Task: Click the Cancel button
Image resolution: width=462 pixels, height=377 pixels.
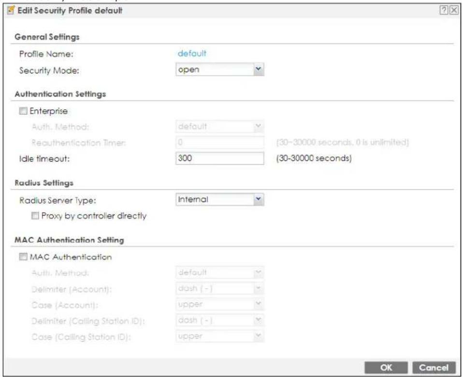Action: click(x=433, y=367)
